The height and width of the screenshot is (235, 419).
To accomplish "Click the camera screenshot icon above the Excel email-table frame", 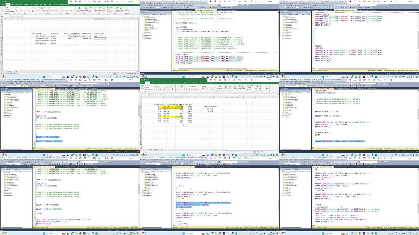I will 80,1.
